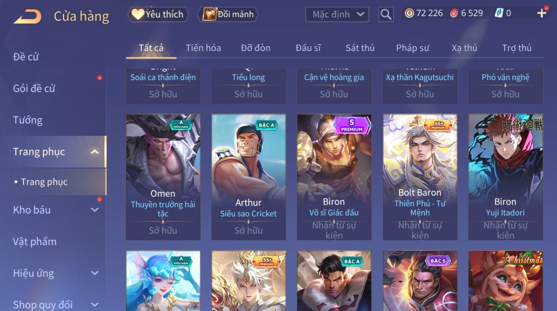
Task: Click the heart Yêu thích icon
Action: click(x=138, y=14)
